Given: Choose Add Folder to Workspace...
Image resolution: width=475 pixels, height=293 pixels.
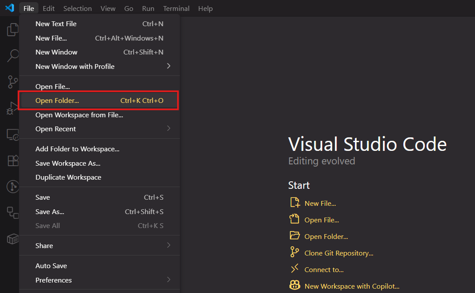Looking at the screenshot, I should (x=100, y=149).
